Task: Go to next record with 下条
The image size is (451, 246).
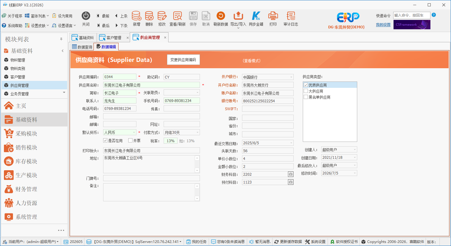Action: (121, 26)
